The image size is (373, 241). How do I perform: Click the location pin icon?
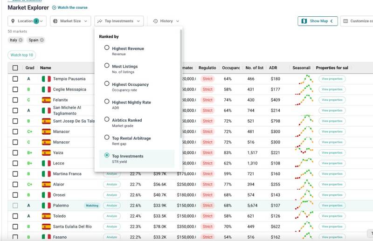(13, 21)
